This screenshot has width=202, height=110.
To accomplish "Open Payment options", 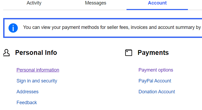I will [156, 70].
